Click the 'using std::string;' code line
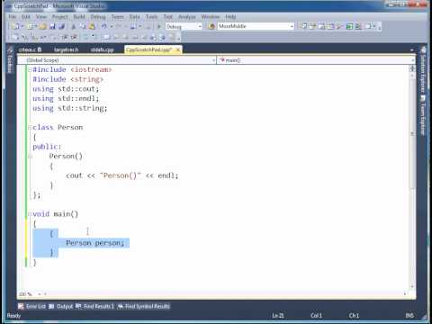 70,108
